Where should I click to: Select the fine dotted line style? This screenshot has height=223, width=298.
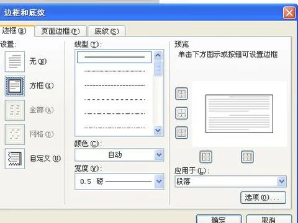pyautogui.click(x=114, y=71)
